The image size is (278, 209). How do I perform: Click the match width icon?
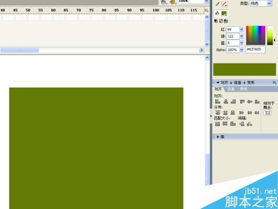point(217,124)
